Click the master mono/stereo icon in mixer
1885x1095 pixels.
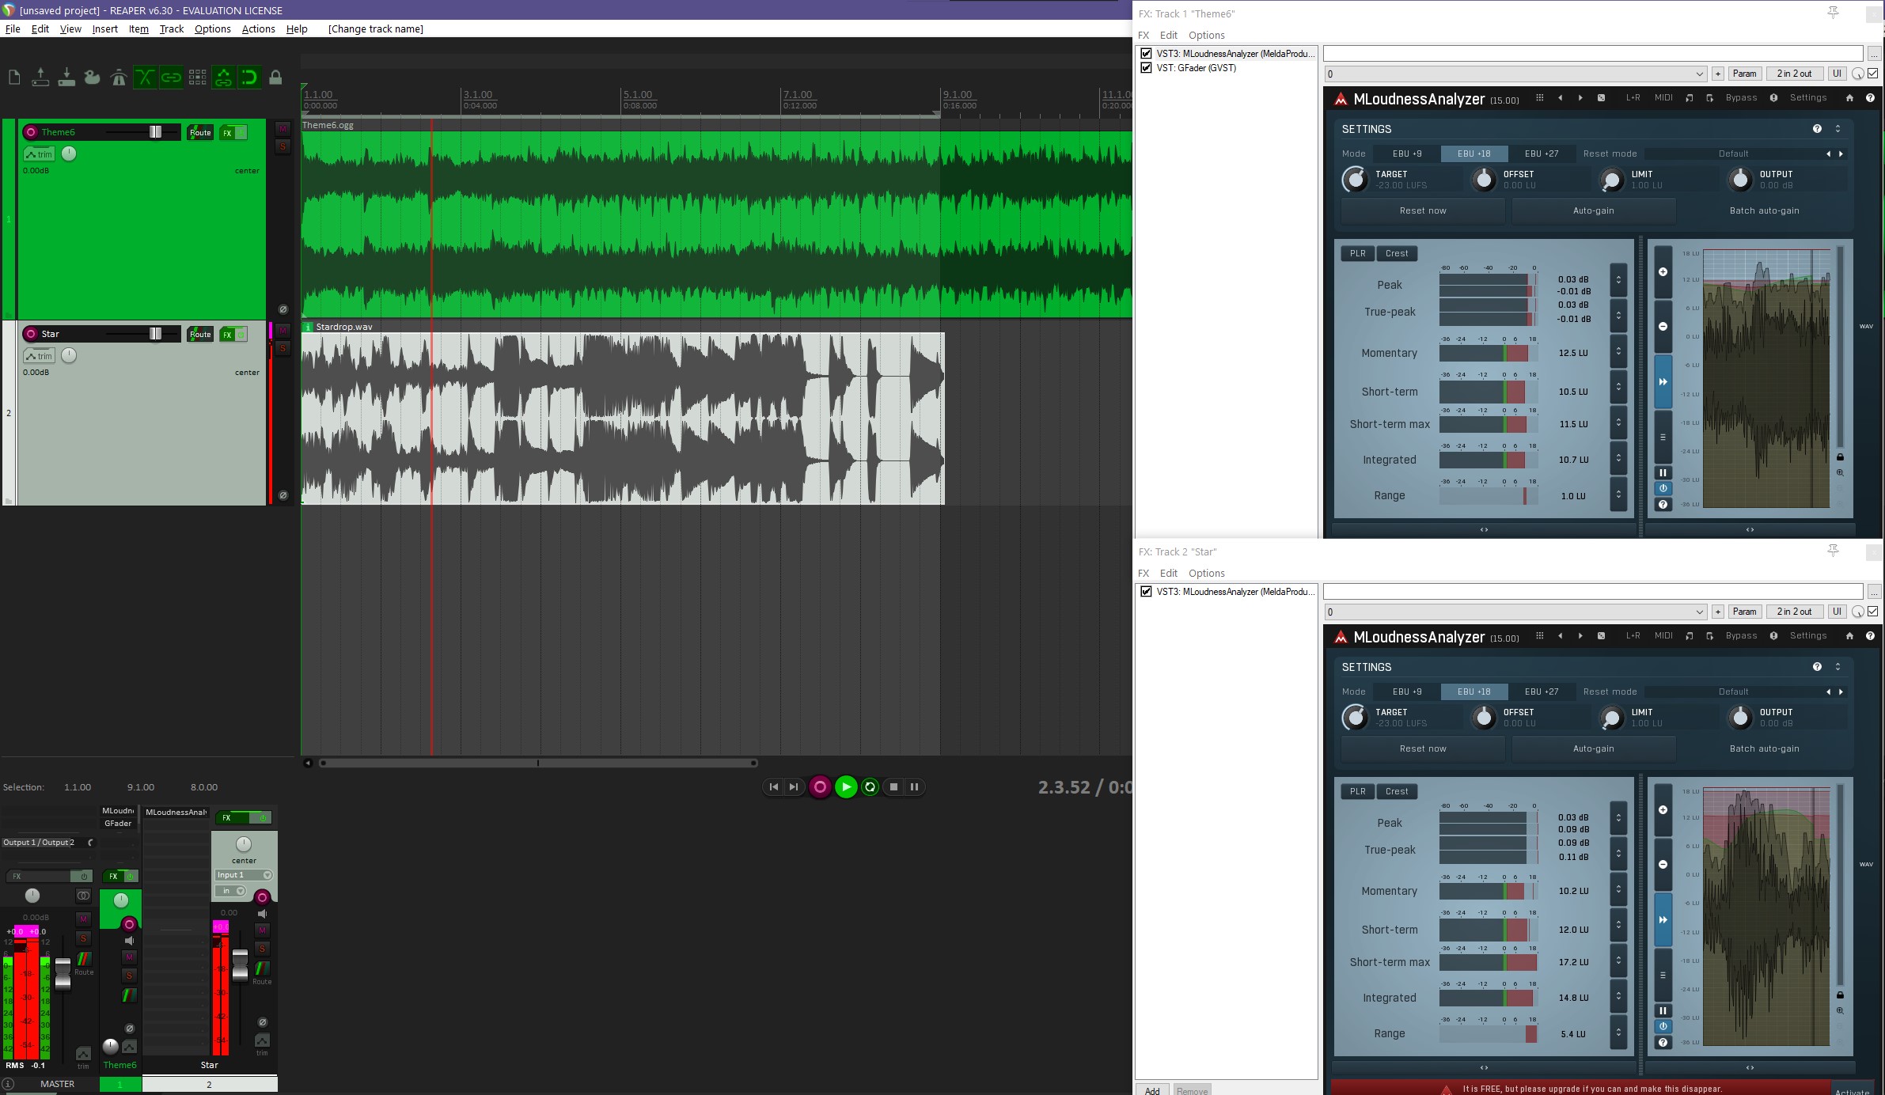pyautogui.click(x=83, y=896)
